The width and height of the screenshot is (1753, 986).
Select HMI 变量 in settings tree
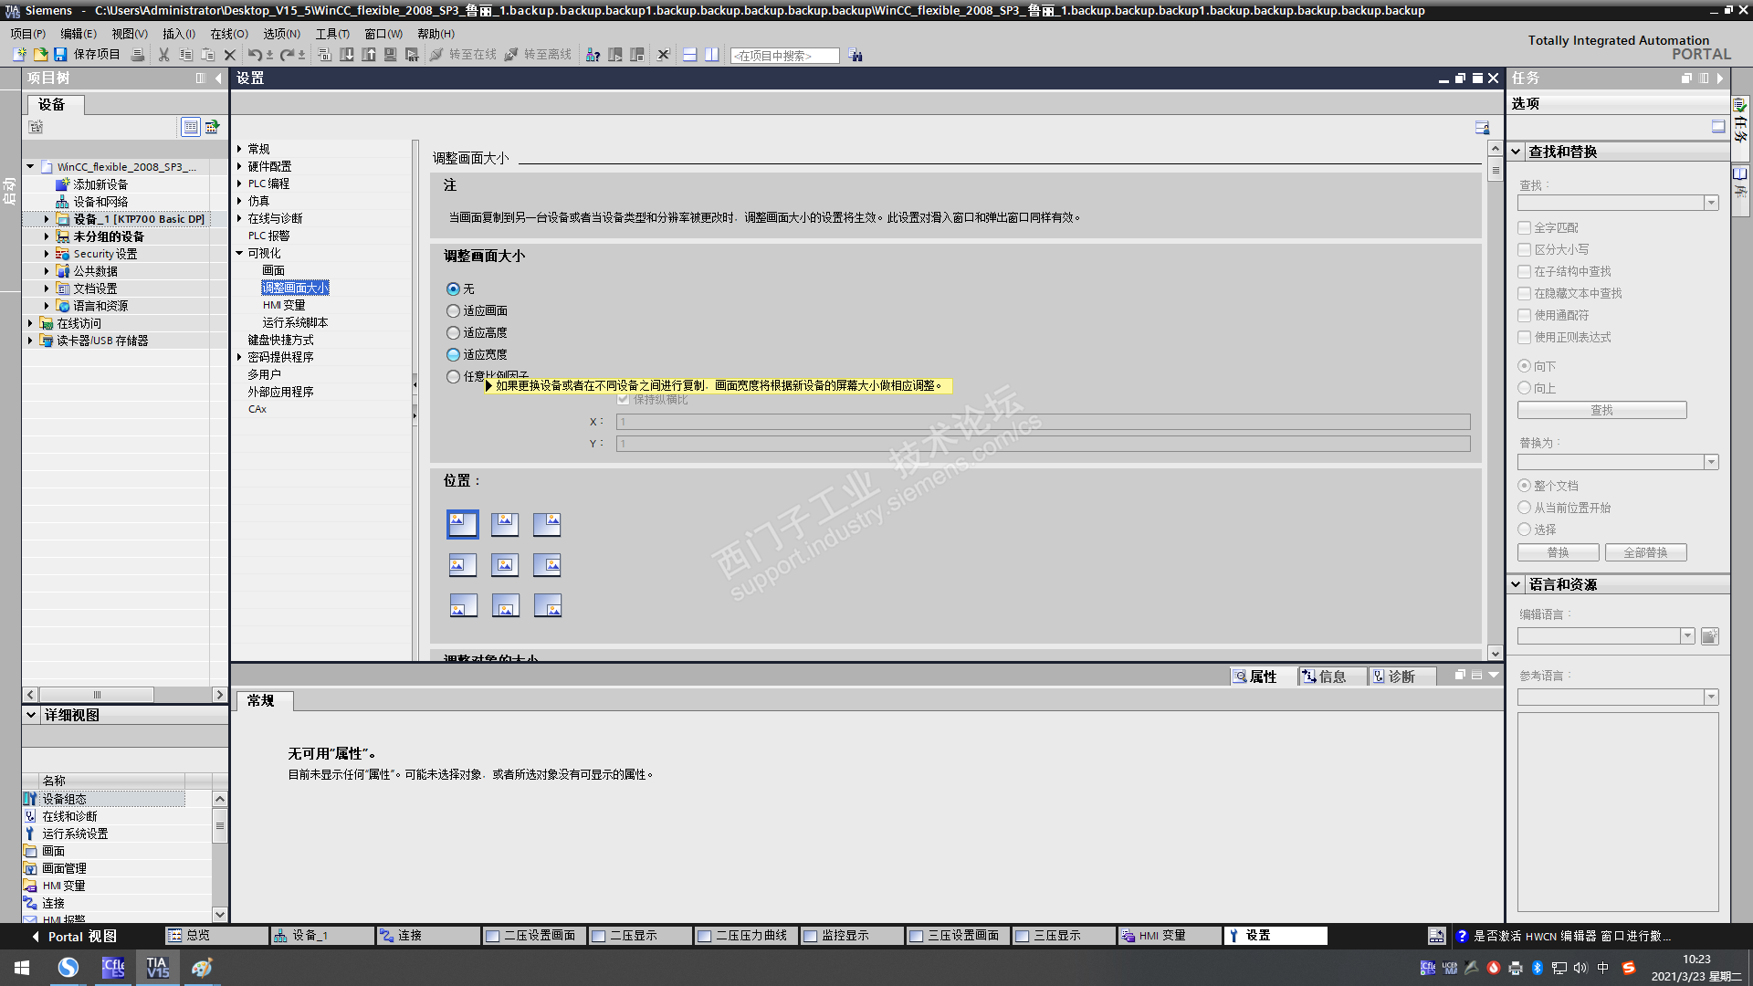[284, 305]
